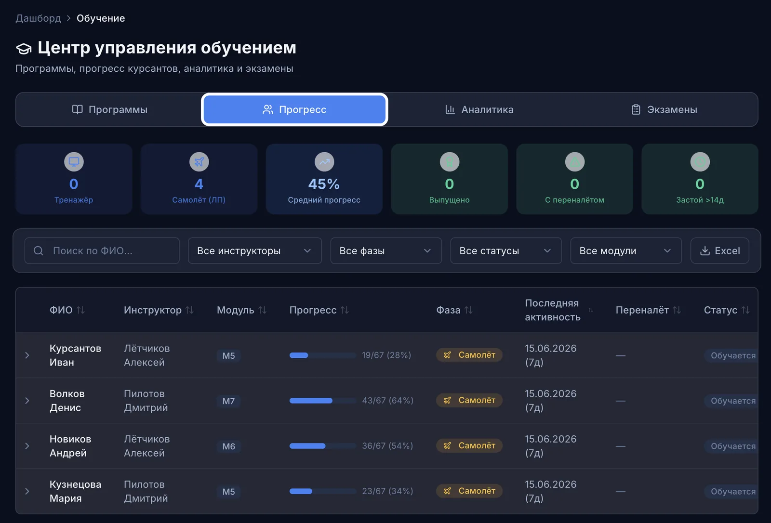Sort by Прогресс column arrows
771x523 pixels.
[x=345, y=310]
